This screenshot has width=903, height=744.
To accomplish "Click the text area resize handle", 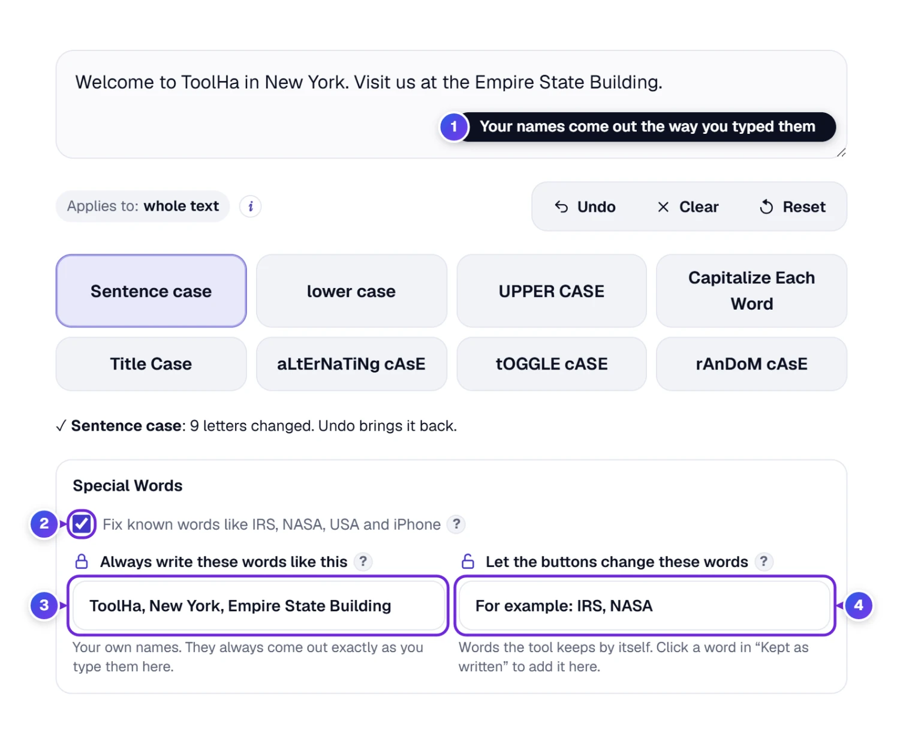I will (x=841, y=152).
